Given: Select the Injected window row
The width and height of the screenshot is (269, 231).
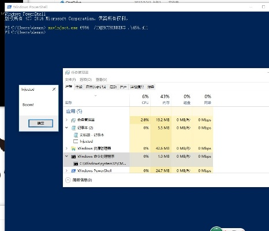Looking at the screenshot, I should tap(139, 141).
